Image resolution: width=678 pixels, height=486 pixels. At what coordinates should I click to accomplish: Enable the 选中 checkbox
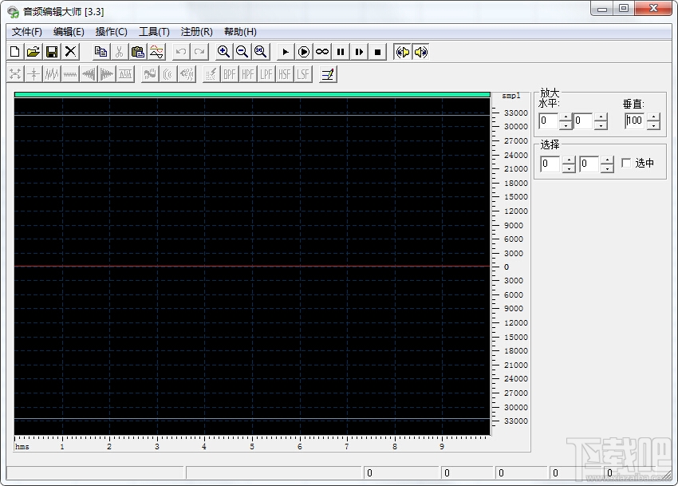point(626,164)
